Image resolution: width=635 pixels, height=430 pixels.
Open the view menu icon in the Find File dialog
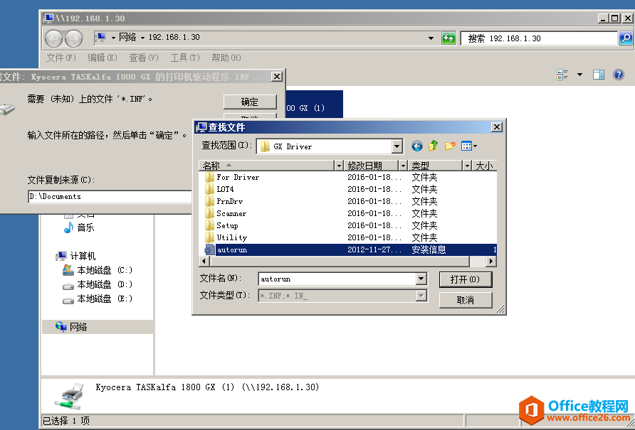click(x=468, y=146)
